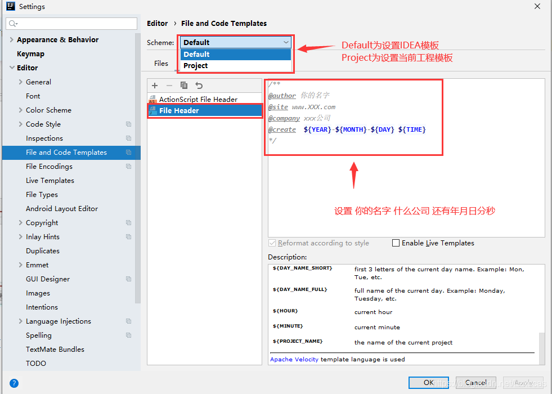
Task: Expand Inlay Hints node
Action: (x=20, y=236)
